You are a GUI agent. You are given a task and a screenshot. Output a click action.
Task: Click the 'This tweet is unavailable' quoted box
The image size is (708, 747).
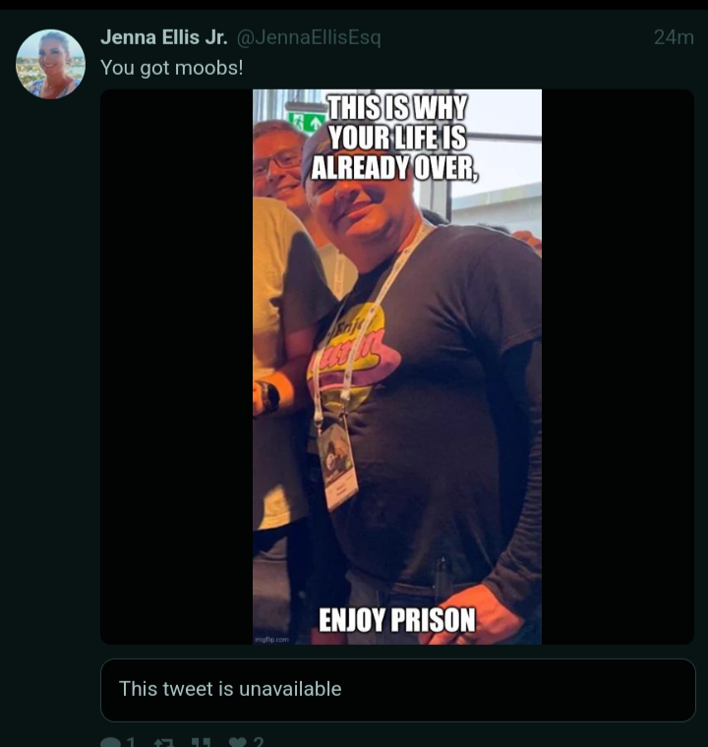pos(398,690)
